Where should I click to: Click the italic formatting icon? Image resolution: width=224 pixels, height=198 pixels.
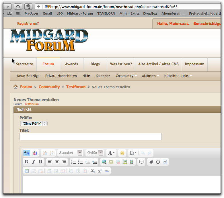(34, 162)
